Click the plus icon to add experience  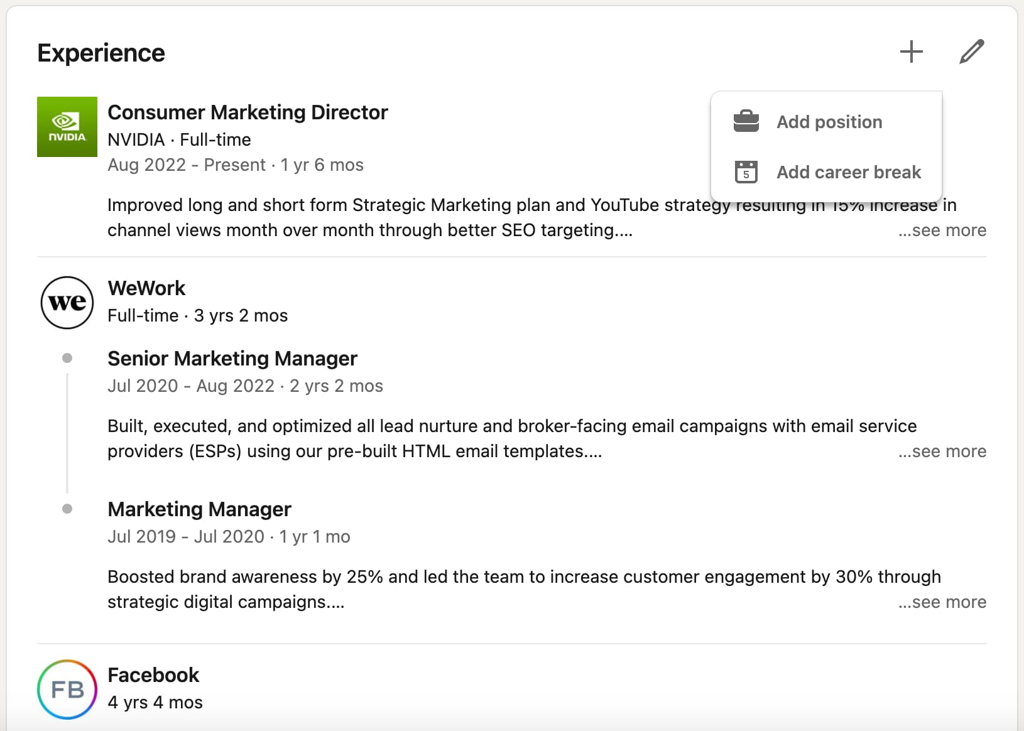(x=911, y=51)
